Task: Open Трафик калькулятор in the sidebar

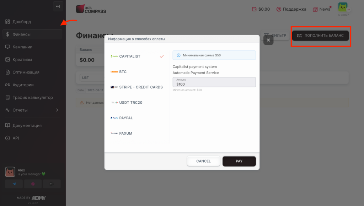Action: (x=32, y=97)
